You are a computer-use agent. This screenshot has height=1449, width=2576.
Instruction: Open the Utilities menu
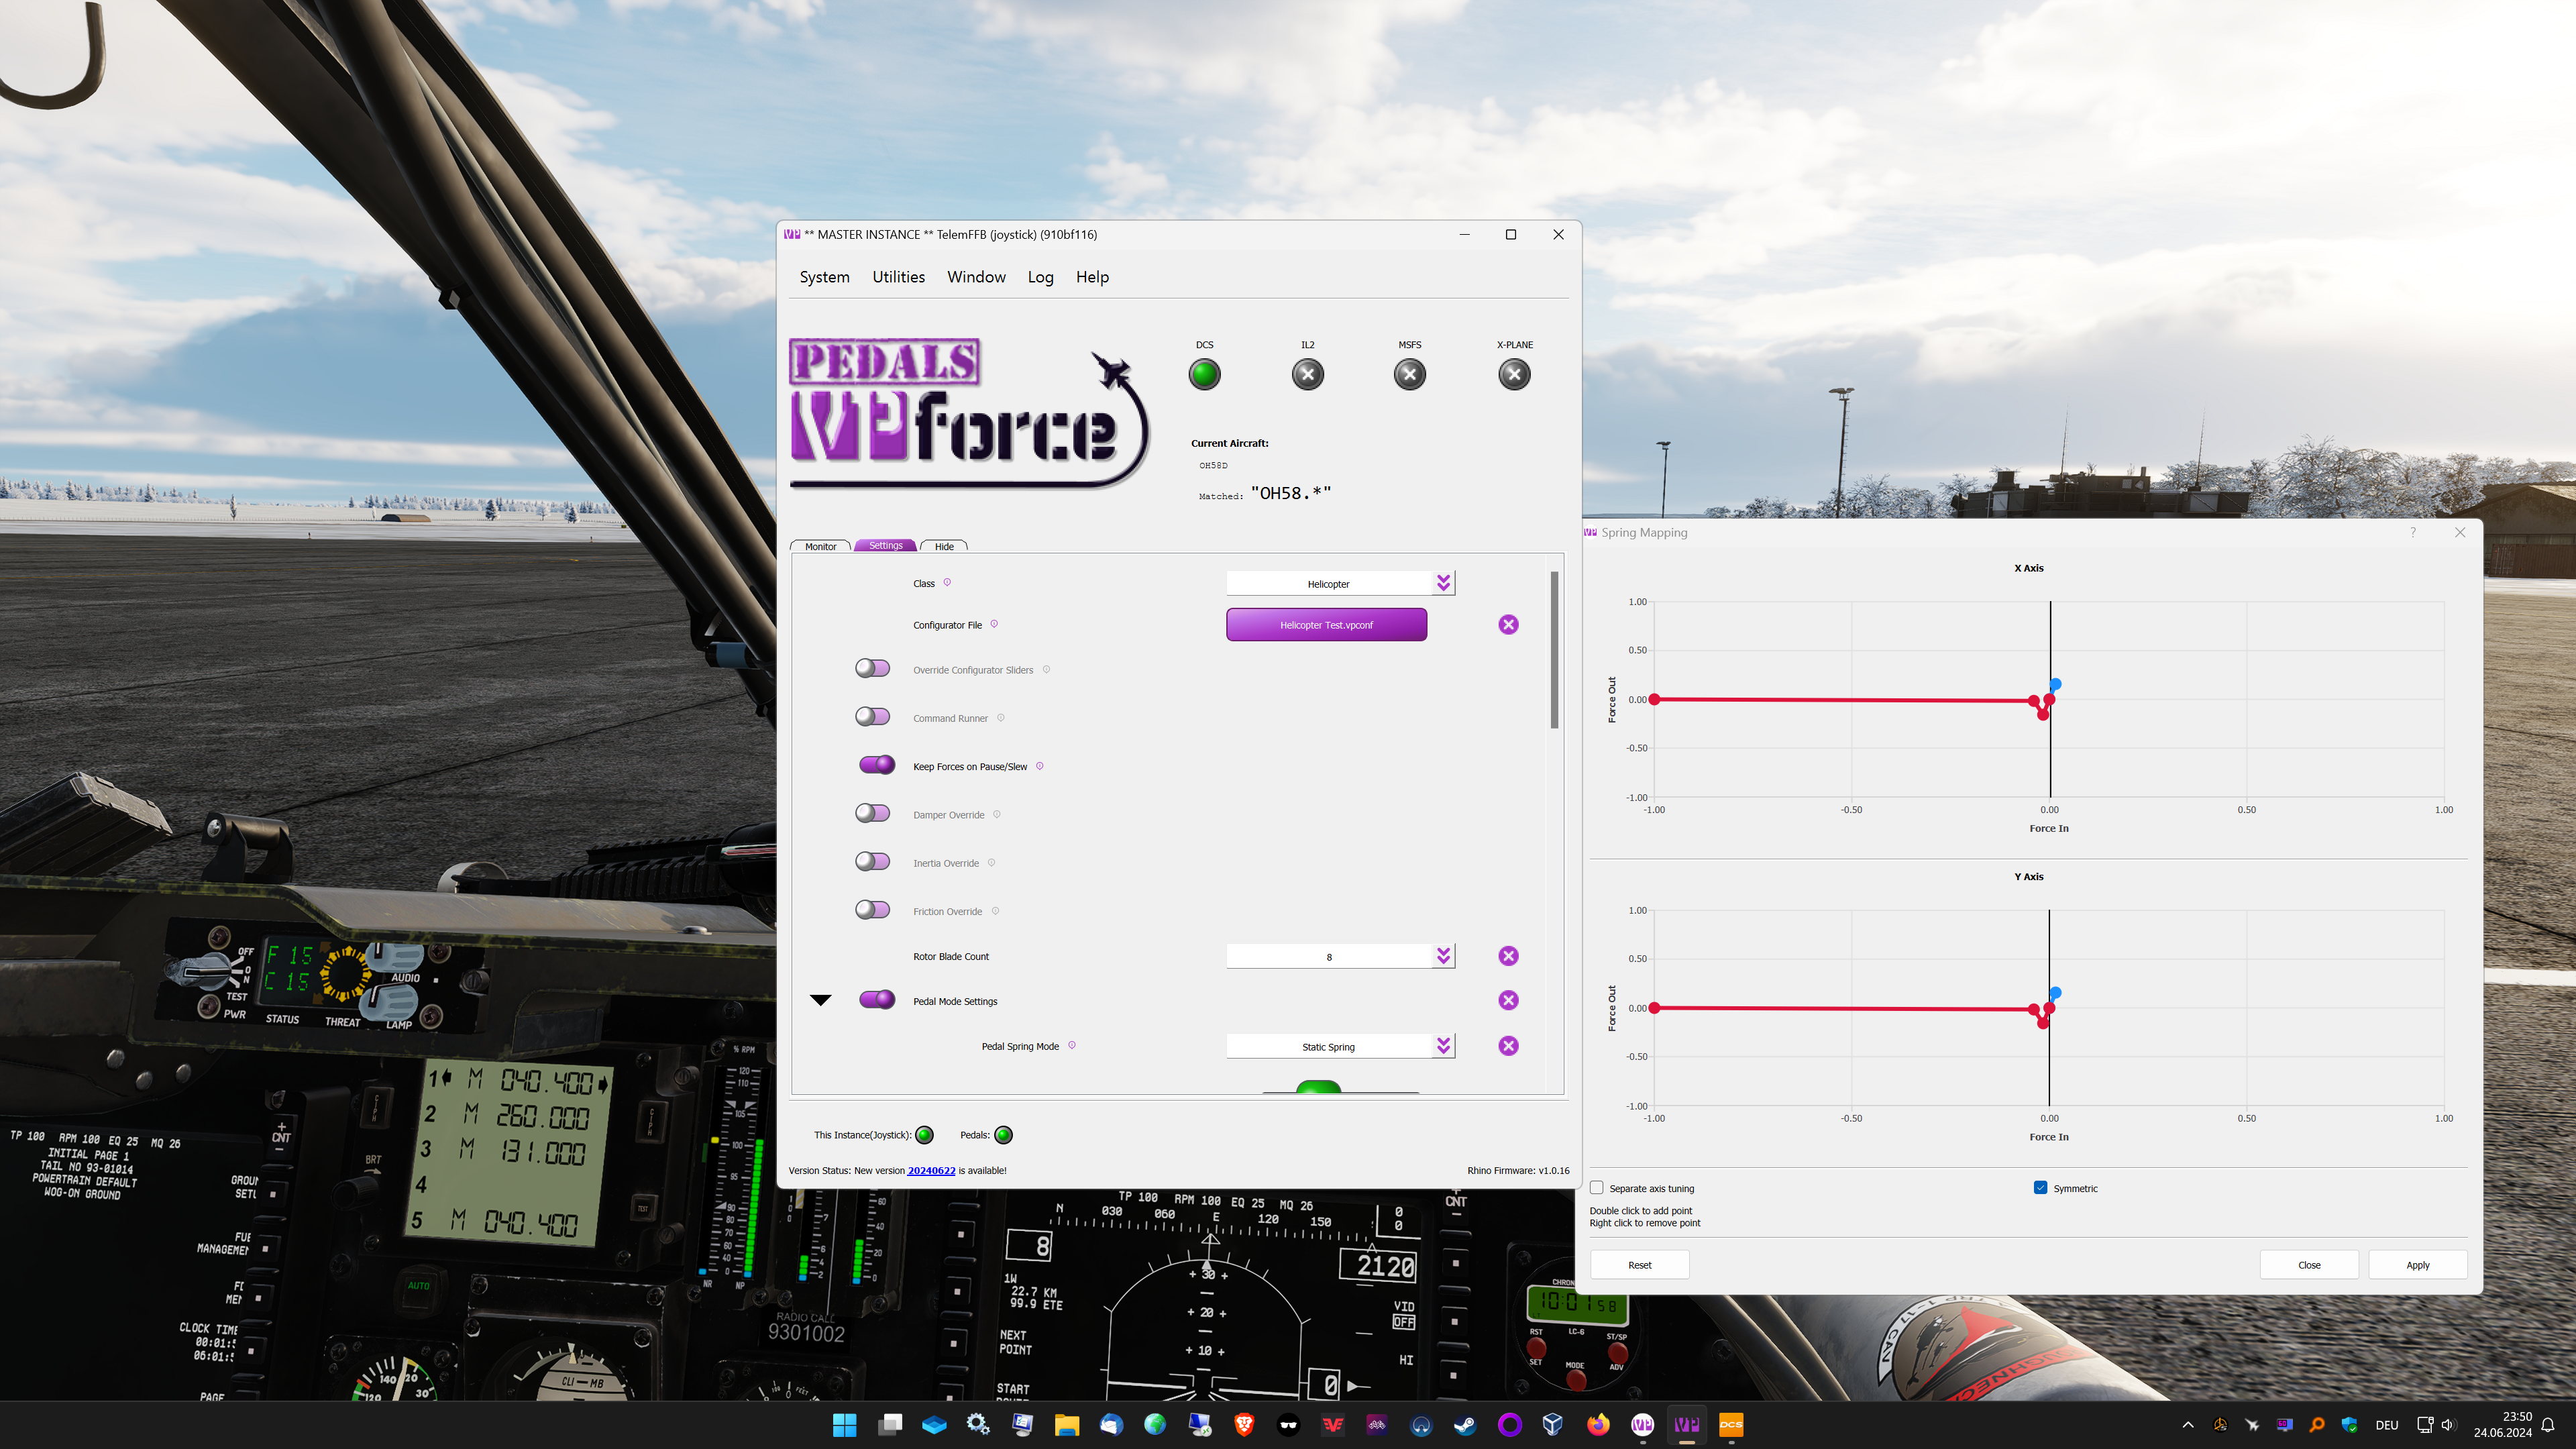point(898,277)
